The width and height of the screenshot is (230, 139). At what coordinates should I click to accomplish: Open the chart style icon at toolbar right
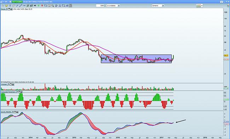point(199,6)
